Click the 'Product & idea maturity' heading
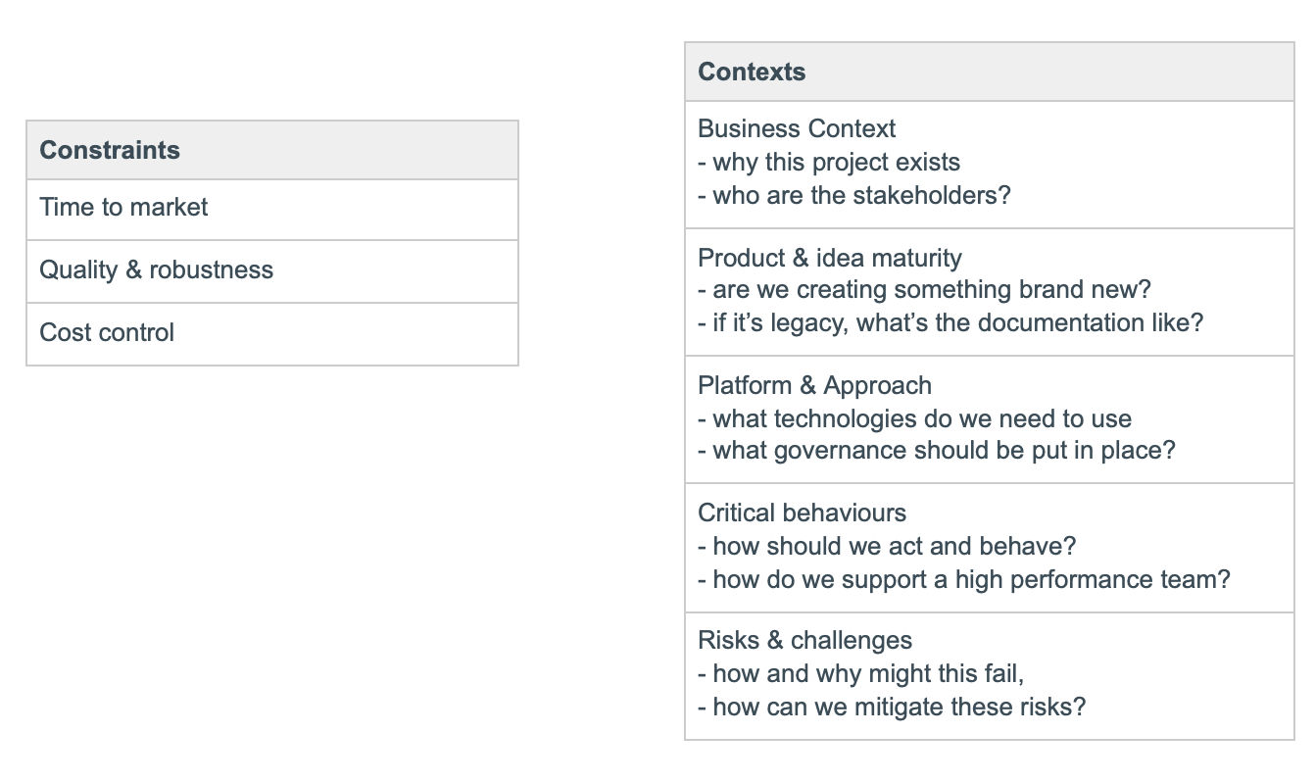 pos(829,258)
